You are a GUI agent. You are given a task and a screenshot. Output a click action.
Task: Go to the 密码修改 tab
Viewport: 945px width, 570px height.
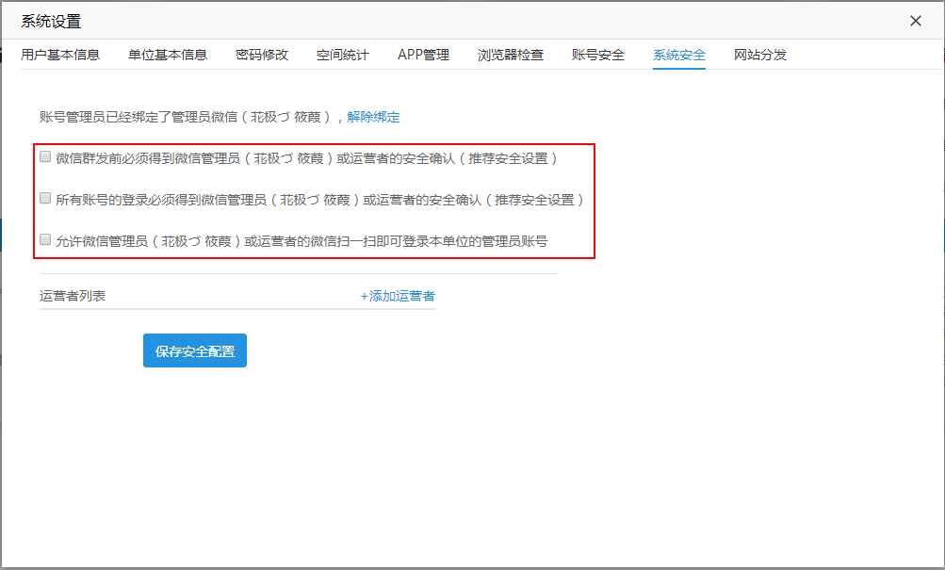262,55
